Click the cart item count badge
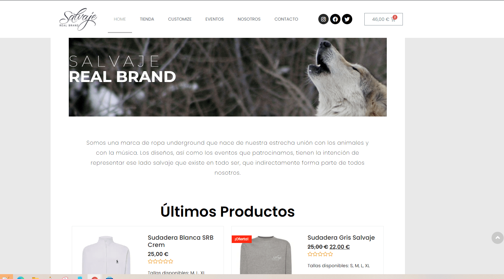Viewport: 504px width, 279px height. (395, 17)
